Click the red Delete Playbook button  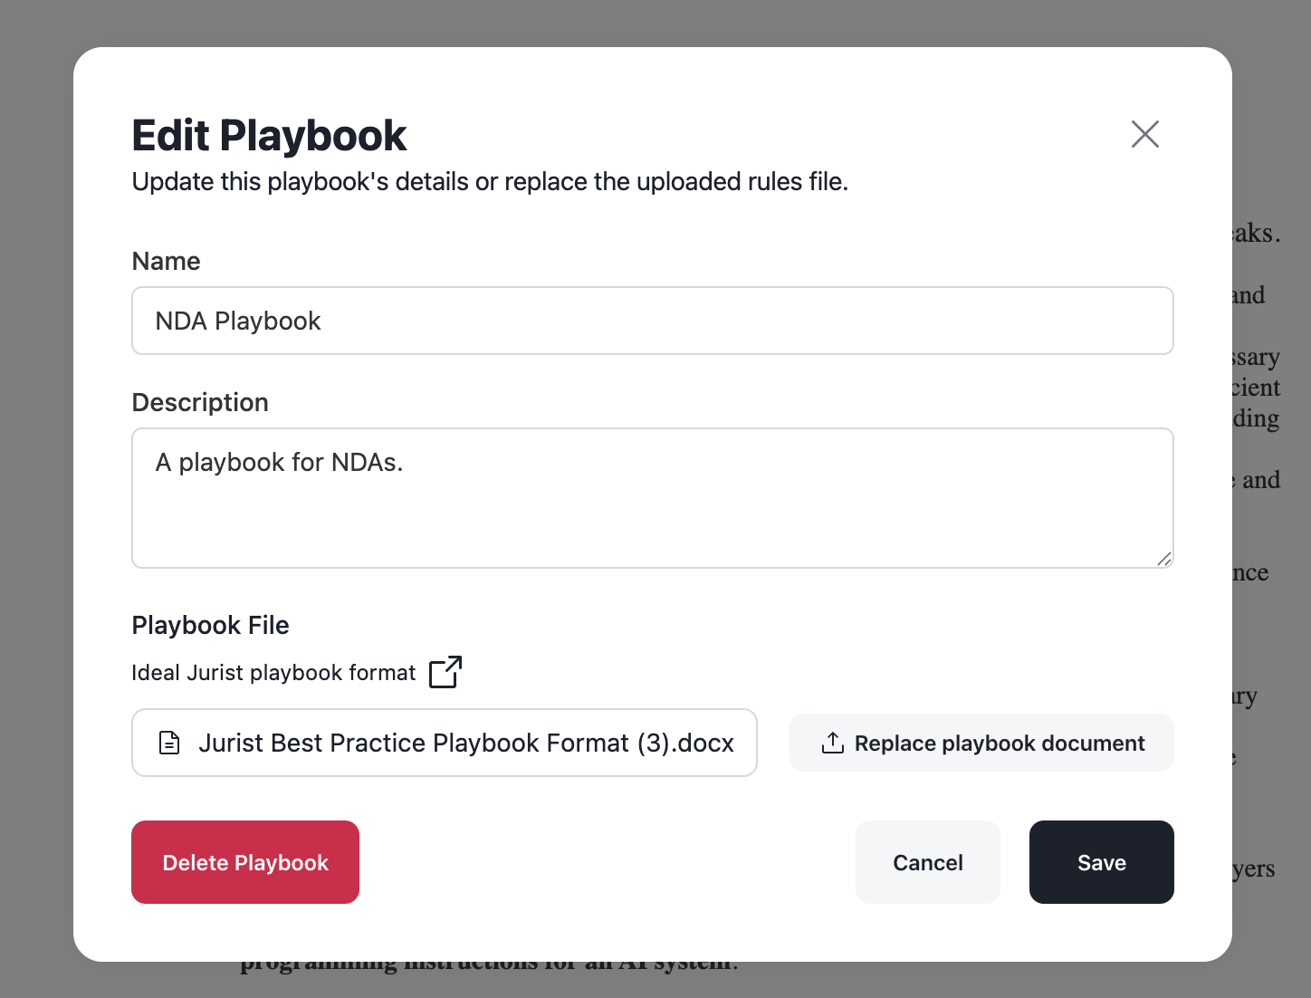[x=245, y=862]
